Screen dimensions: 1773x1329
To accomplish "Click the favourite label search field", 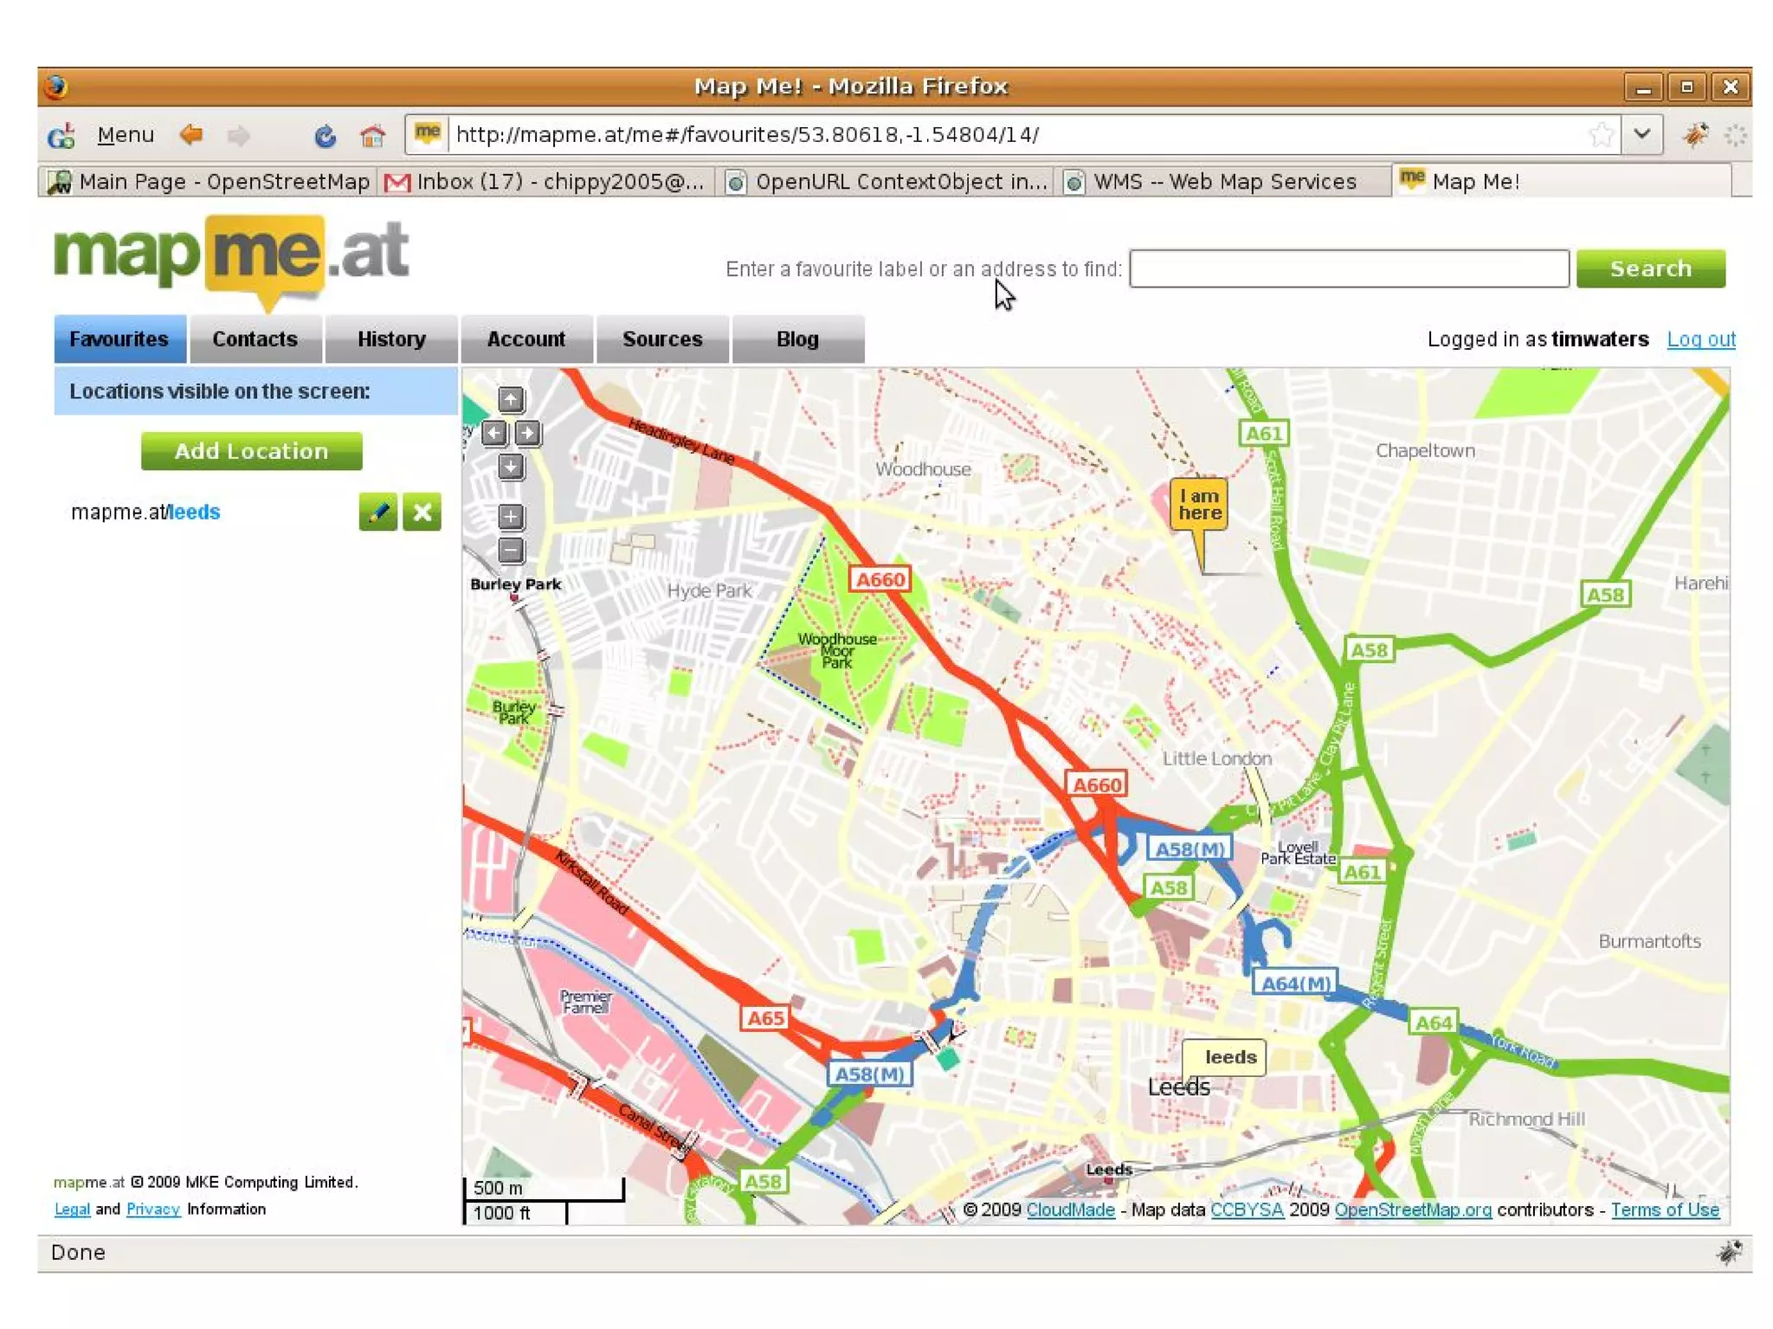I will (x=1349, y=268).
